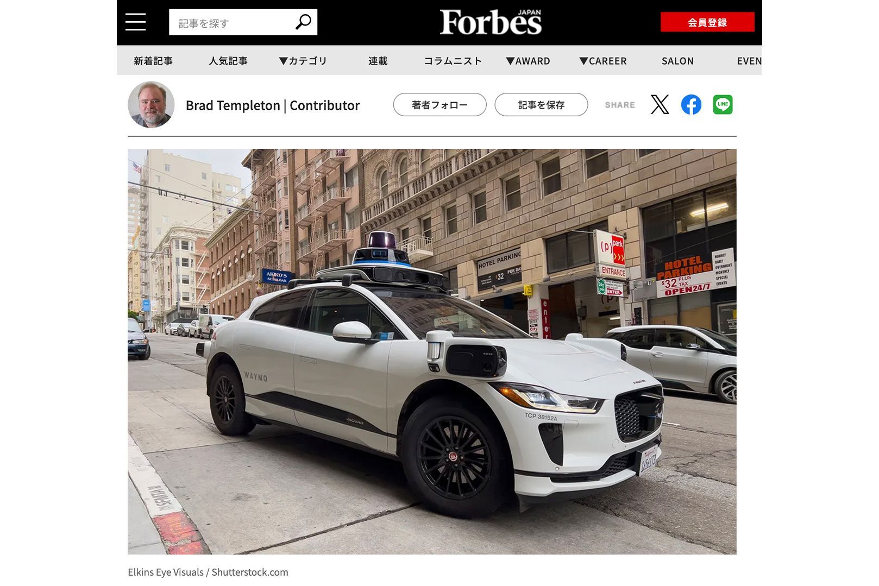Open the 人気記事 nav item
This screenshot has width=879, height=586.
point(228,61)
